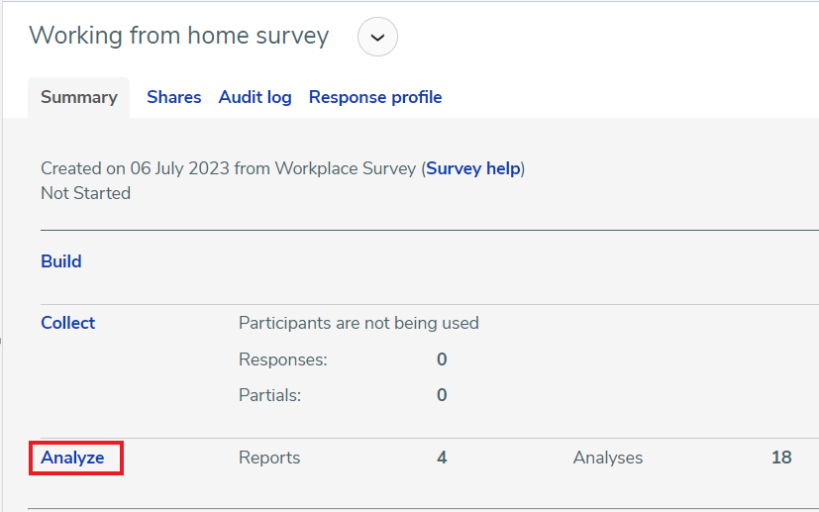Click the Responses count value

(442, 359)
